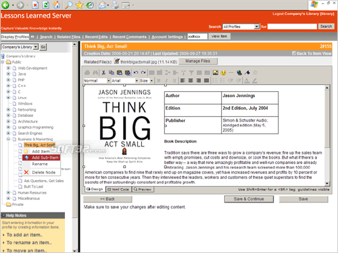
Task: Expand the Human Resources tree node
Action: click(8, 192)
